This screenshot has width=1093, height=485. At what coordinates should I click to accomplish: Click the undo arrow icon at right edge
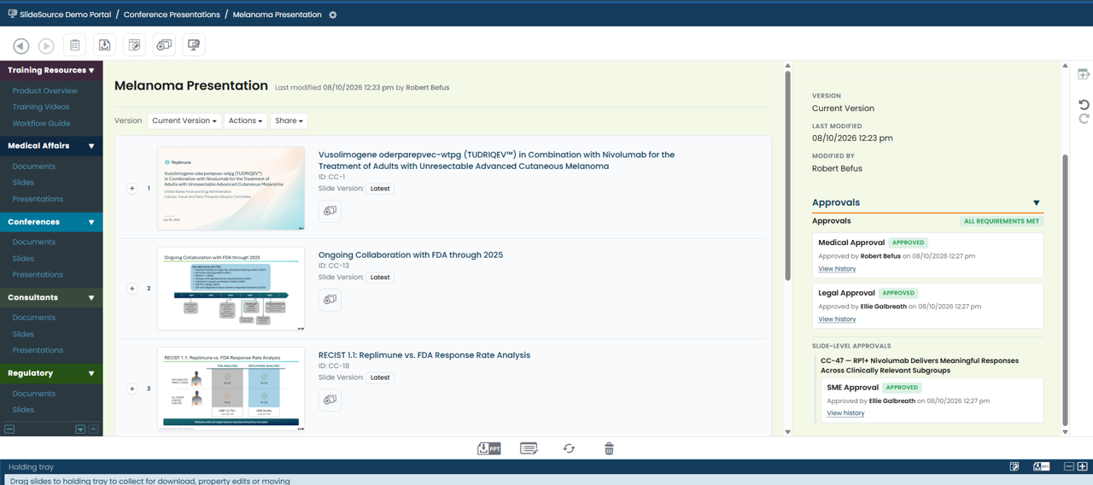(1084, 104)
